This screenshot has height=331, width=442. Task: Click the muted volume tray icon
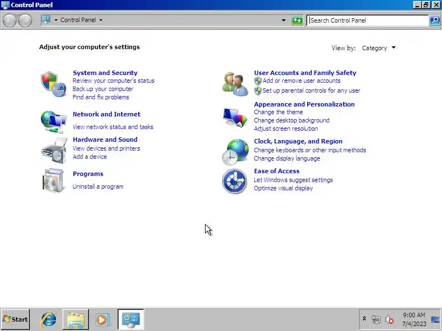click(390, 319)
